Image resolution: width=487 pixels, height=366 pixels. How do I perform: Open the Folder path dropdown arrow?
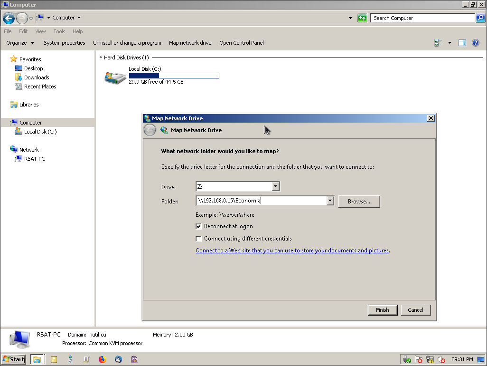330,201
